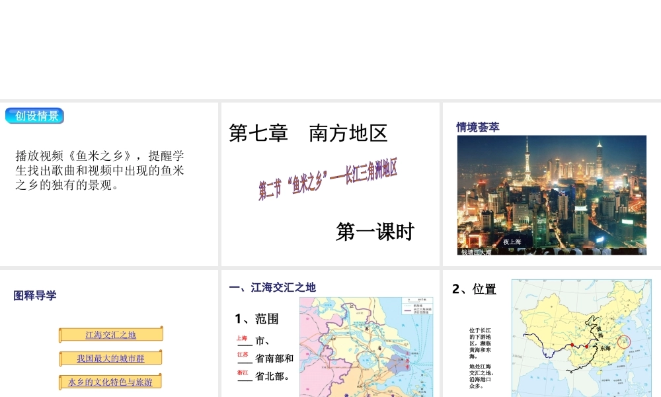Click the 省北部。 text line
Viewport: 661px width, 397px height.
point(272,376)
